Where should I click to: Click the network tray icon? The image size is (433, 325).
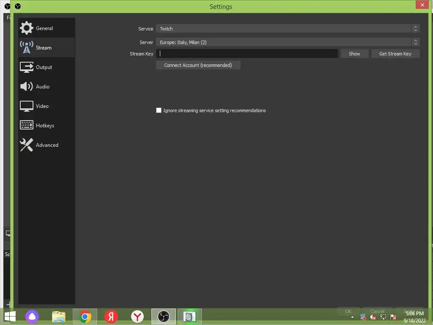[383, 317]
